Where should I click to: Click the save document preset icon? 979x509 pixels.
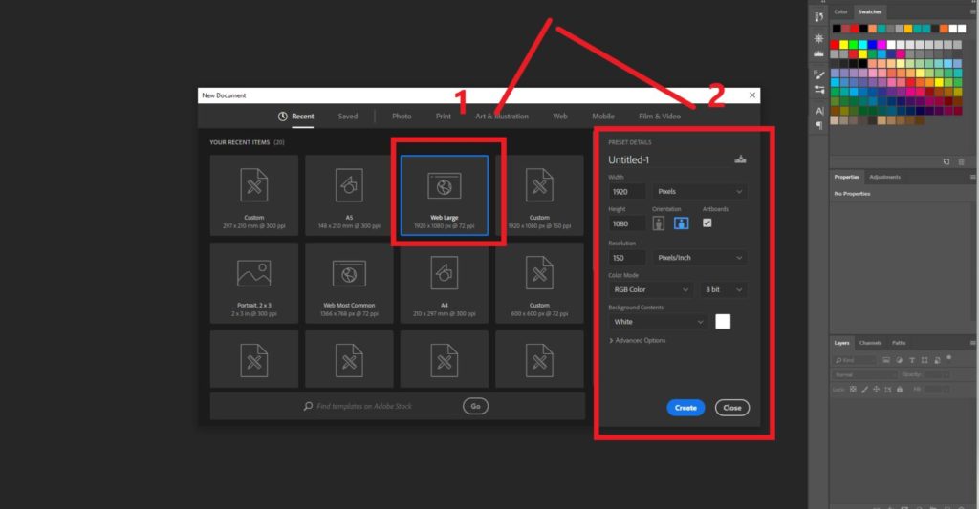(x=739, y=159)
